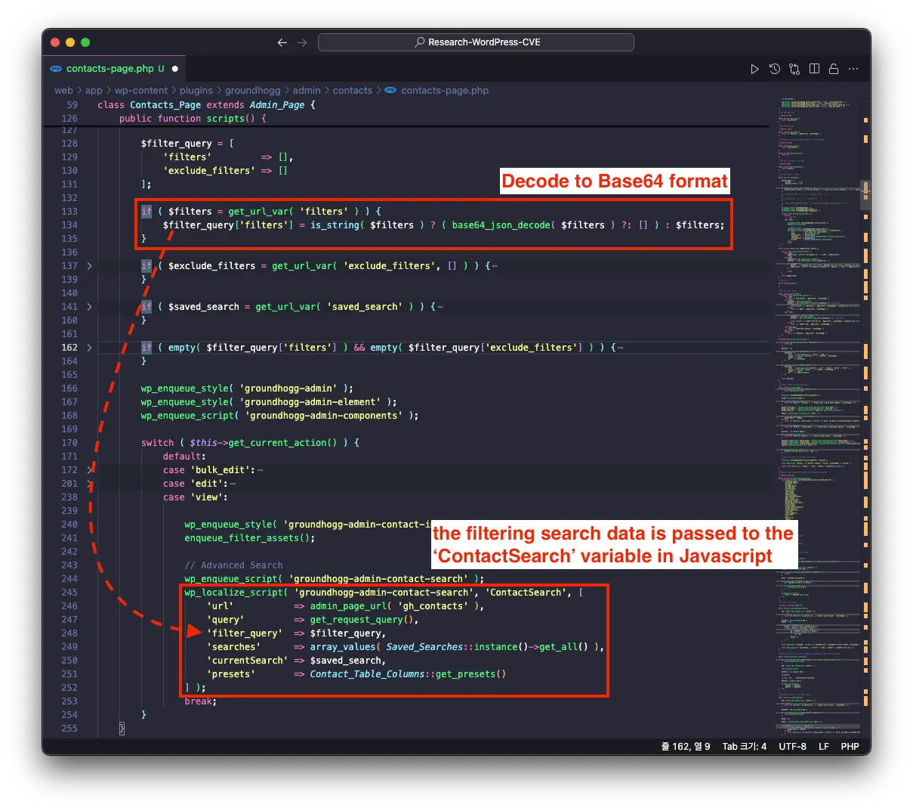Screen dimensions: 913x811
Task: Expand the folded block at line 162
Action: (x=89, y=348)
